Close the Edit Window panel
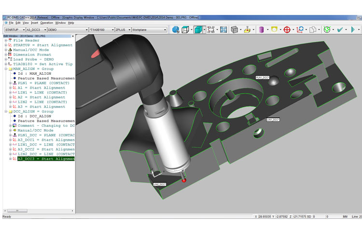Image resolution: width=362 pixels, height=241 pixels. (73, 36)
